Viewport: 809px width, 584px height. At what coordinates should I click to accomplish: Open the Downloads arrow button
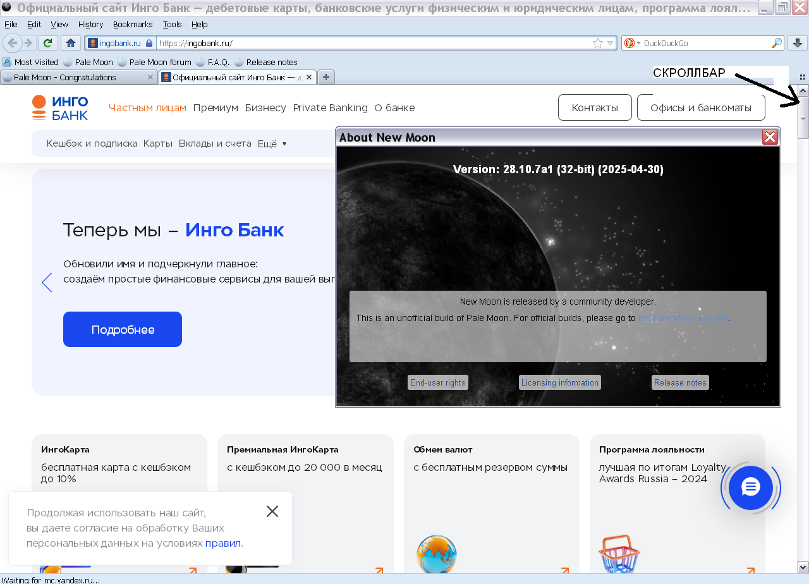[x=797, y=43]
